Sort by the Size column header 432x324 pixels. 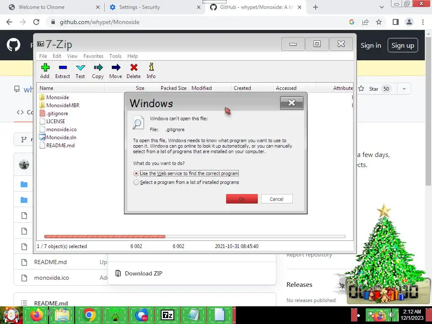[x=126, y=88]
